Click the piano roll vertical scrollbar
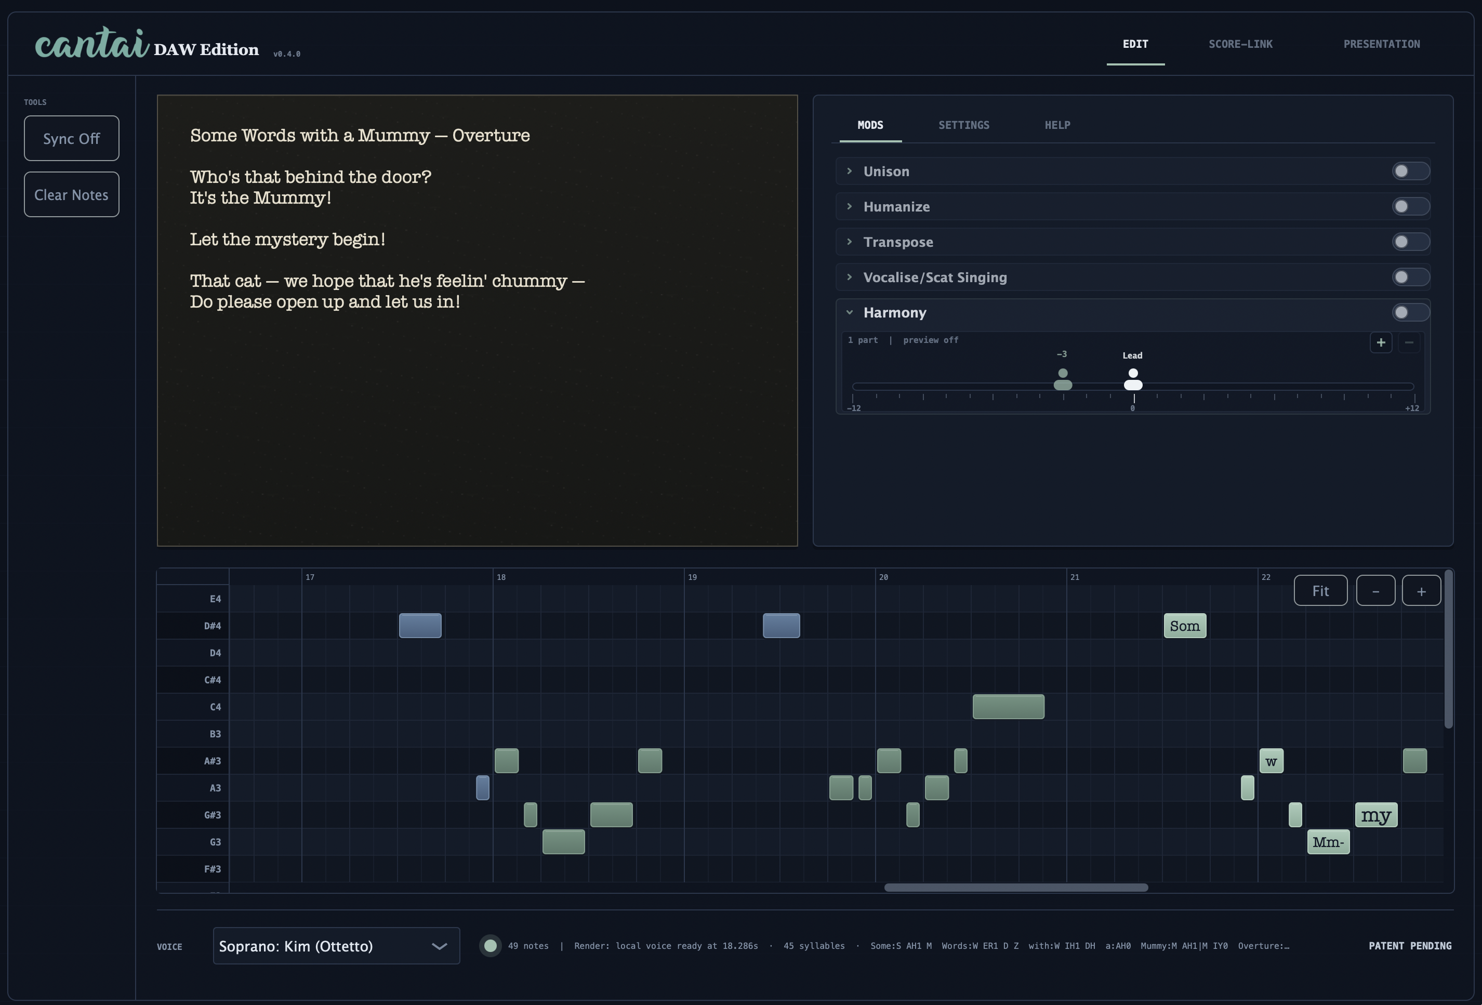 click(x=1449, y=649)
